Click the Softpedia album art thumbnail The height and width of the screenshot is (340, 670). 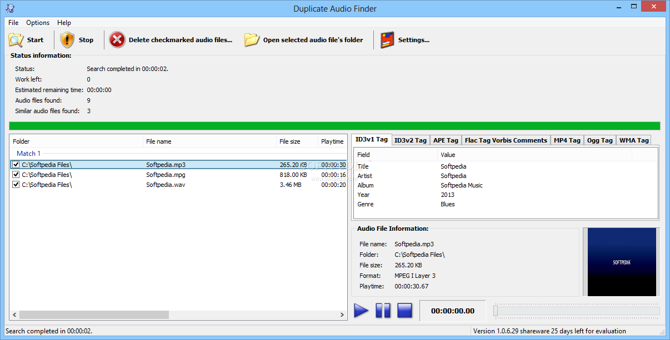pos(622,262)
